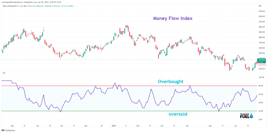
Task: Click the 3200.00 price axis label
Action: click(262, 69)
